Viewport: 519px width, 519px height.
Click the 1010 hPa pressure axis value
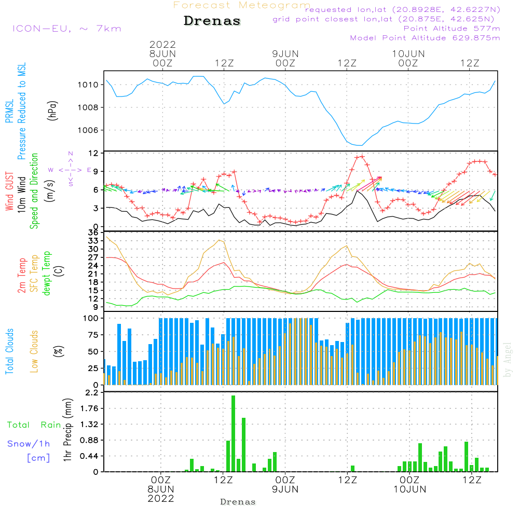[88, 85]
